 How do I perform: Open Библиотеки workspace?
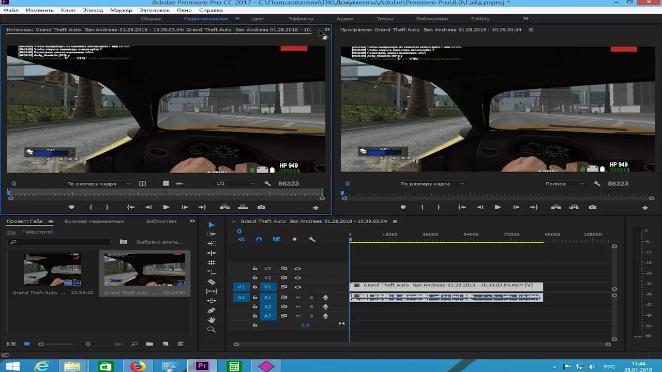[x=432, y=19]
